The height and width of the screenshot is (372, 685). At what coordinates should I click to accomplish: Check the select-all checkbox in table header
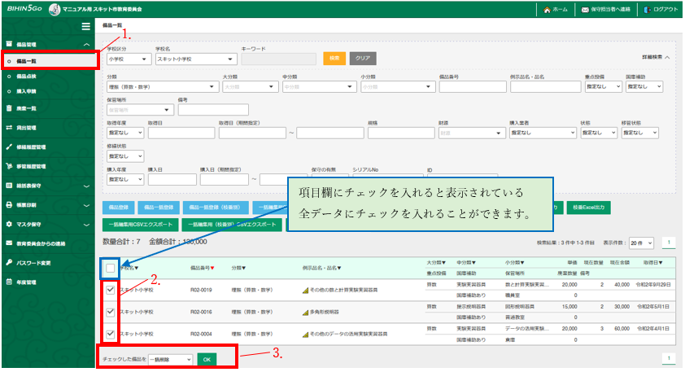(110, 266)
